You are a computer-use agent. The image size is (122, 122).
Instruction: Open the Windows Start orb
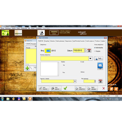click(2, 99)
